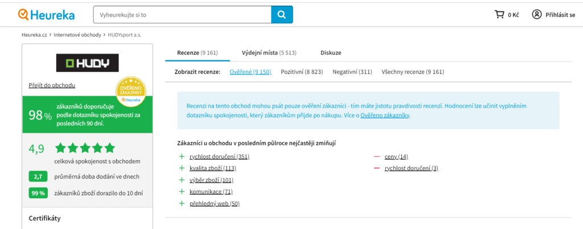The height and width of the screenshot is (229, 583).
Task: Click the HUDY shop logo
Action: [x=87, y=63]
